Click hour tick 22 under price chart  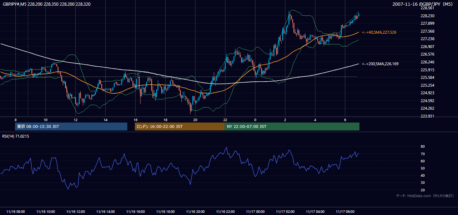225,120
